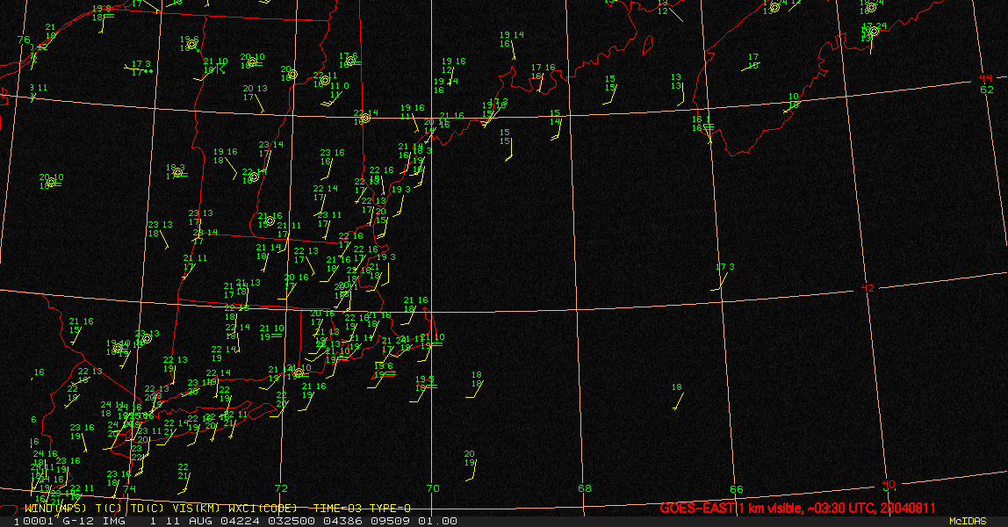
Task: Click the TIME=03 legend text
Action: point(336,509)
